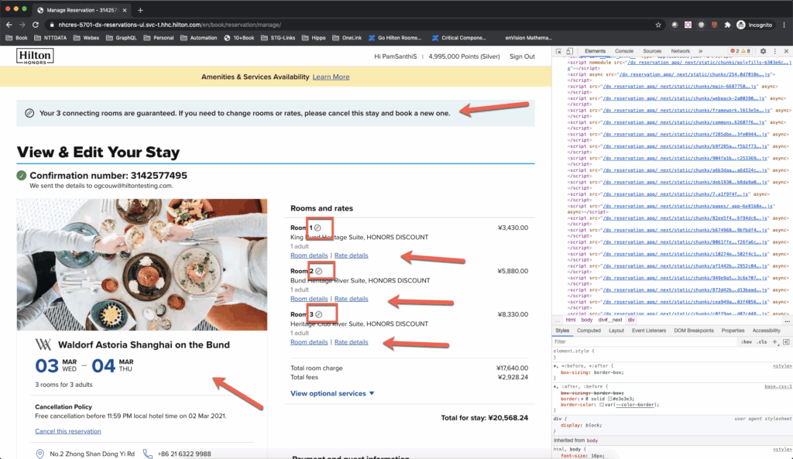Click the browser address bar URL field
Viewport: 793px width, 459px height.
point(232,23)
